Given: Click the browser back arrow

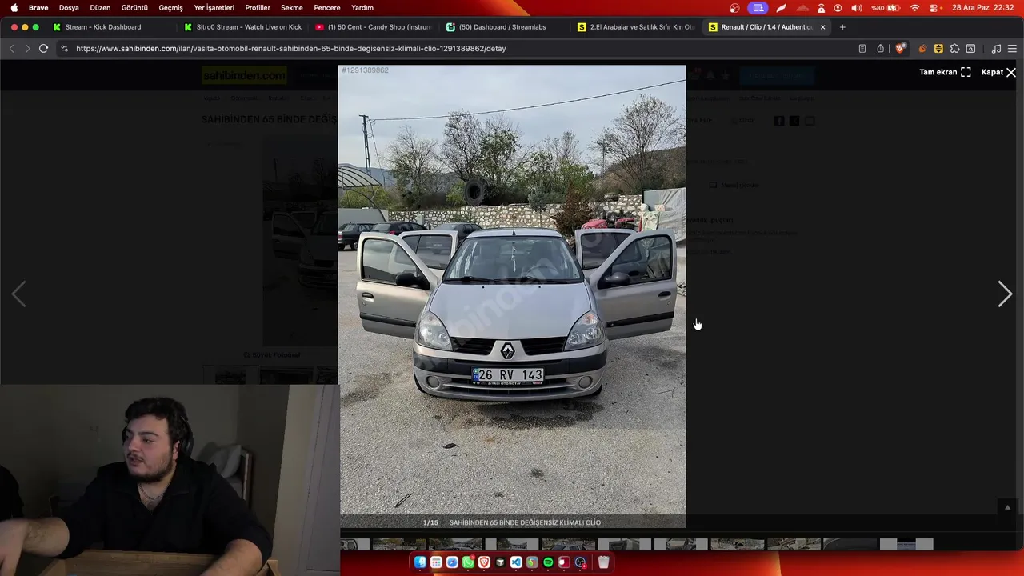Looking at the screenshot, I should [x=11, y=48].
